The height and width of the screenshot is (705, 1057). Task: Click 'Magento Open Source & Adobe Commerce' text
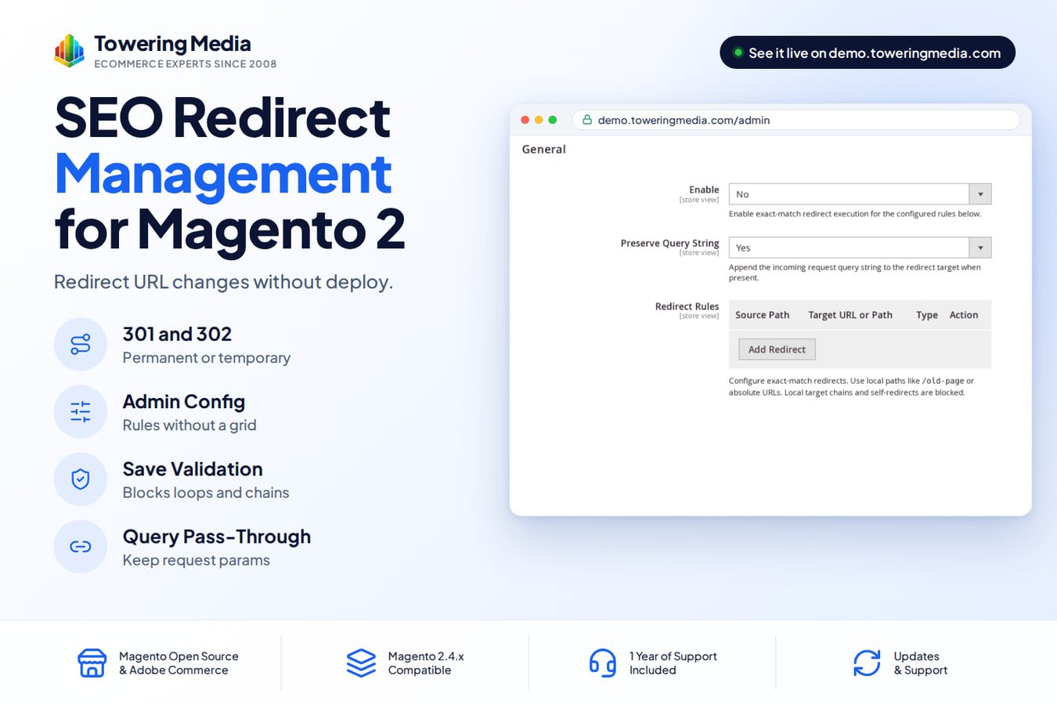point(179,663)
